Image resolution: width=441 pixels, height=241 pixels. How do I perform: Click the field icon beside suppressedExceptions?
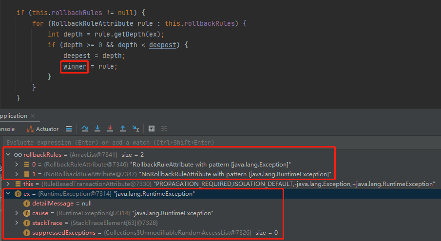pos(27,233)
